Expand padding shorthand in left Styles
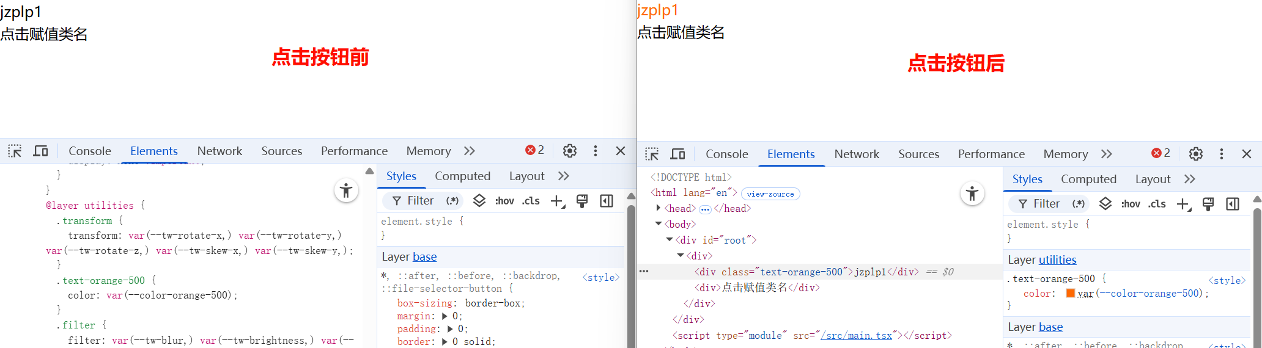 pos(451,328)
